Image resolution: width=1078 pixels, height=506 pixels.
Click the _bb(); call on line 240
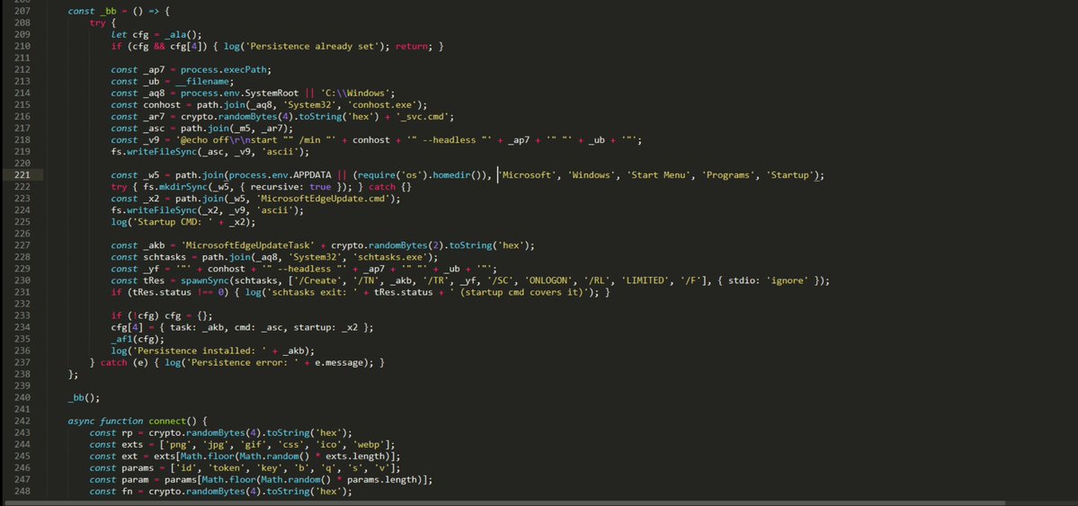[84, 397]
